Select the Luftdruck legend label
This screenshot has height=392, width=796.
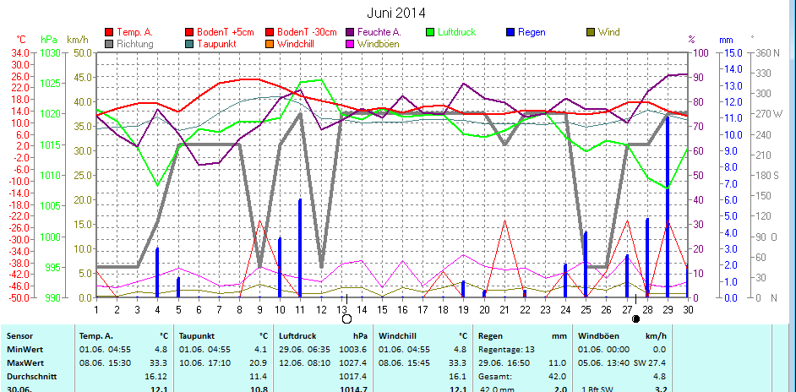point(457,32)
